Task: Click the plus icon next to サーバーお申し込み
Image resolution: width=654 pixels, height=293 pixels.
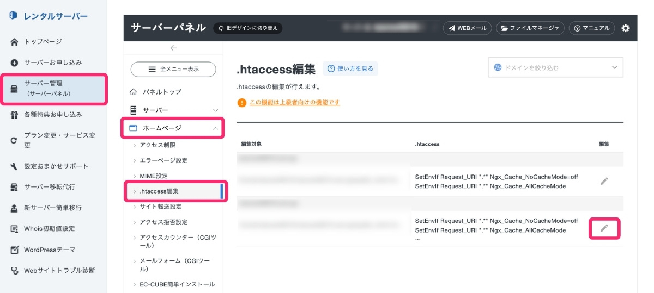Action: (x=14, y=63)
